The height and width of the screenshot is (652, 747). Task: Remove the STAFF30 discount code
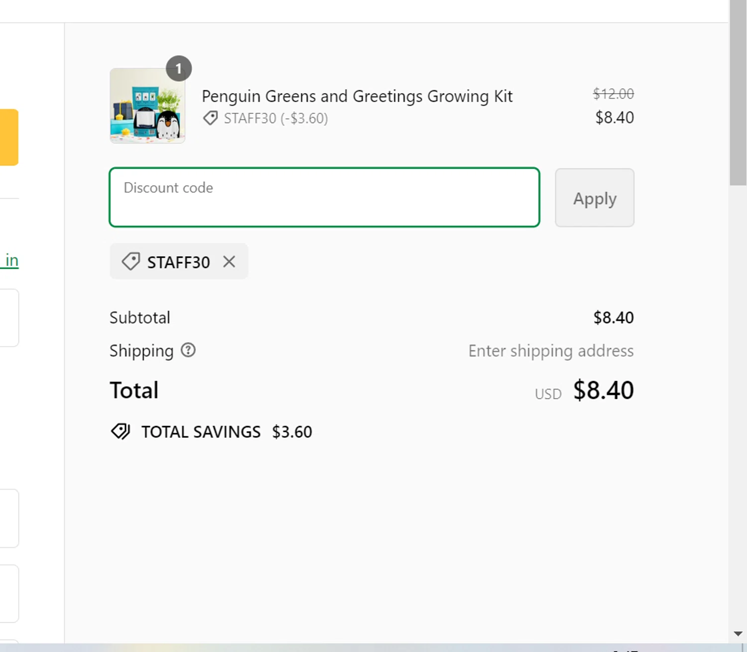229,262
